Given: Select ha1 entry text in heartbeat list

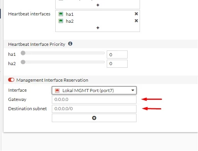Looking at the screenshot, I should pyautogui.click(x=70, y=14).
